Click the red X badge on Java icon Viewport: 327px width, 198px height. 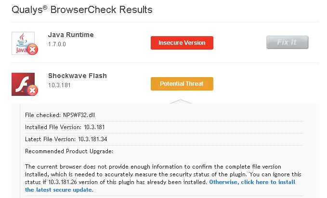pyautogui.click(x=33, y=49)
